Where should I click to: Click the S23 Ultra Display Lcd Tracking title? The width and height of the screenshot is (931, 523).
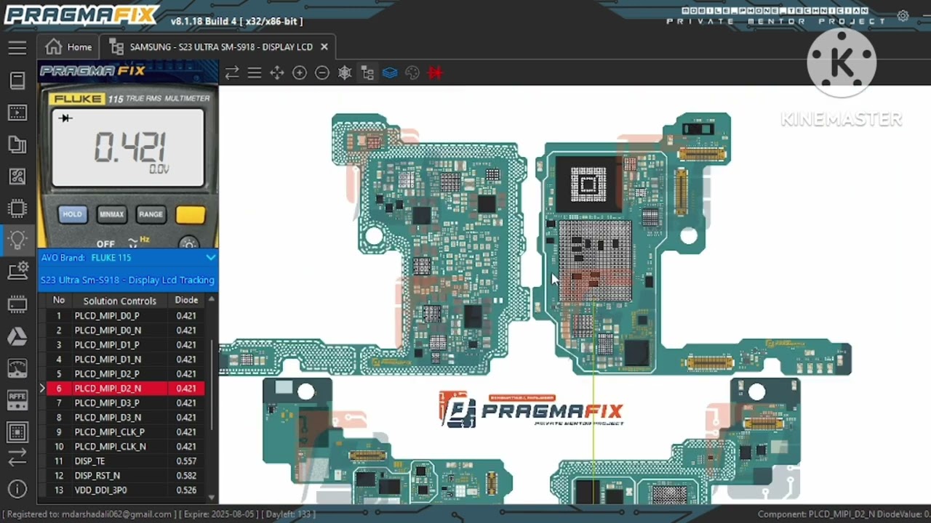coord(127,280)
